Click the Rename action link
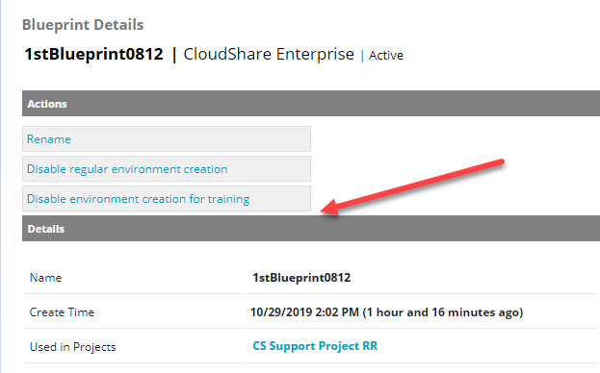600x373 pixels. (48, 139)
